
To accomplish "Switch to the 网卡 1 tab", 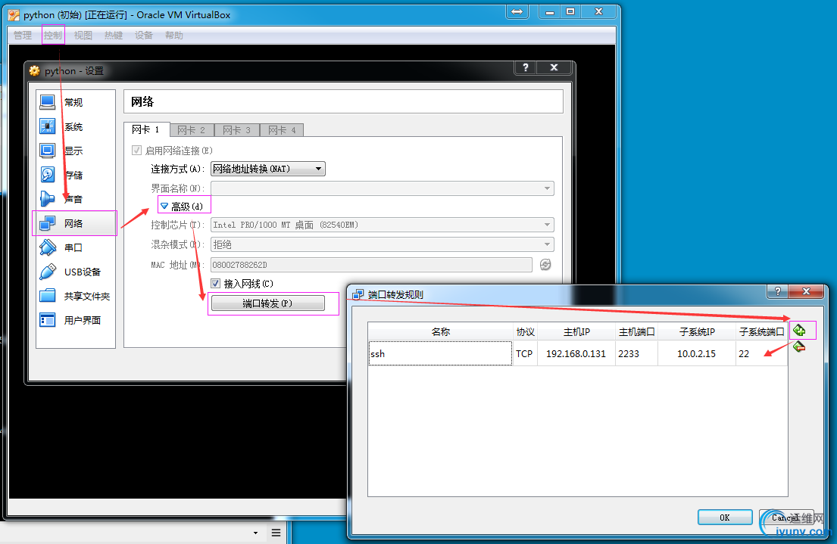I will [146, 129].
